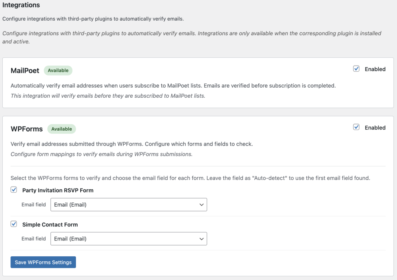The height and width of the screenshot is (280, 397).
Task: Click Email field label under Party Invitation form
Action: pos(34,204)
